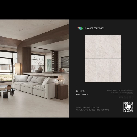
Task: Click the leftmost faint feature icon below the slogan
Action: pyautogui.click(x=120, y=98)
